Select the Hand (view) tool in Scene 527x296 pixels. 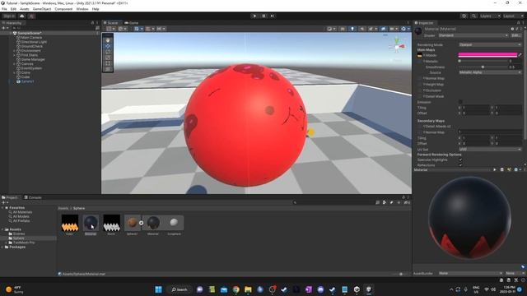coord(108,40)
